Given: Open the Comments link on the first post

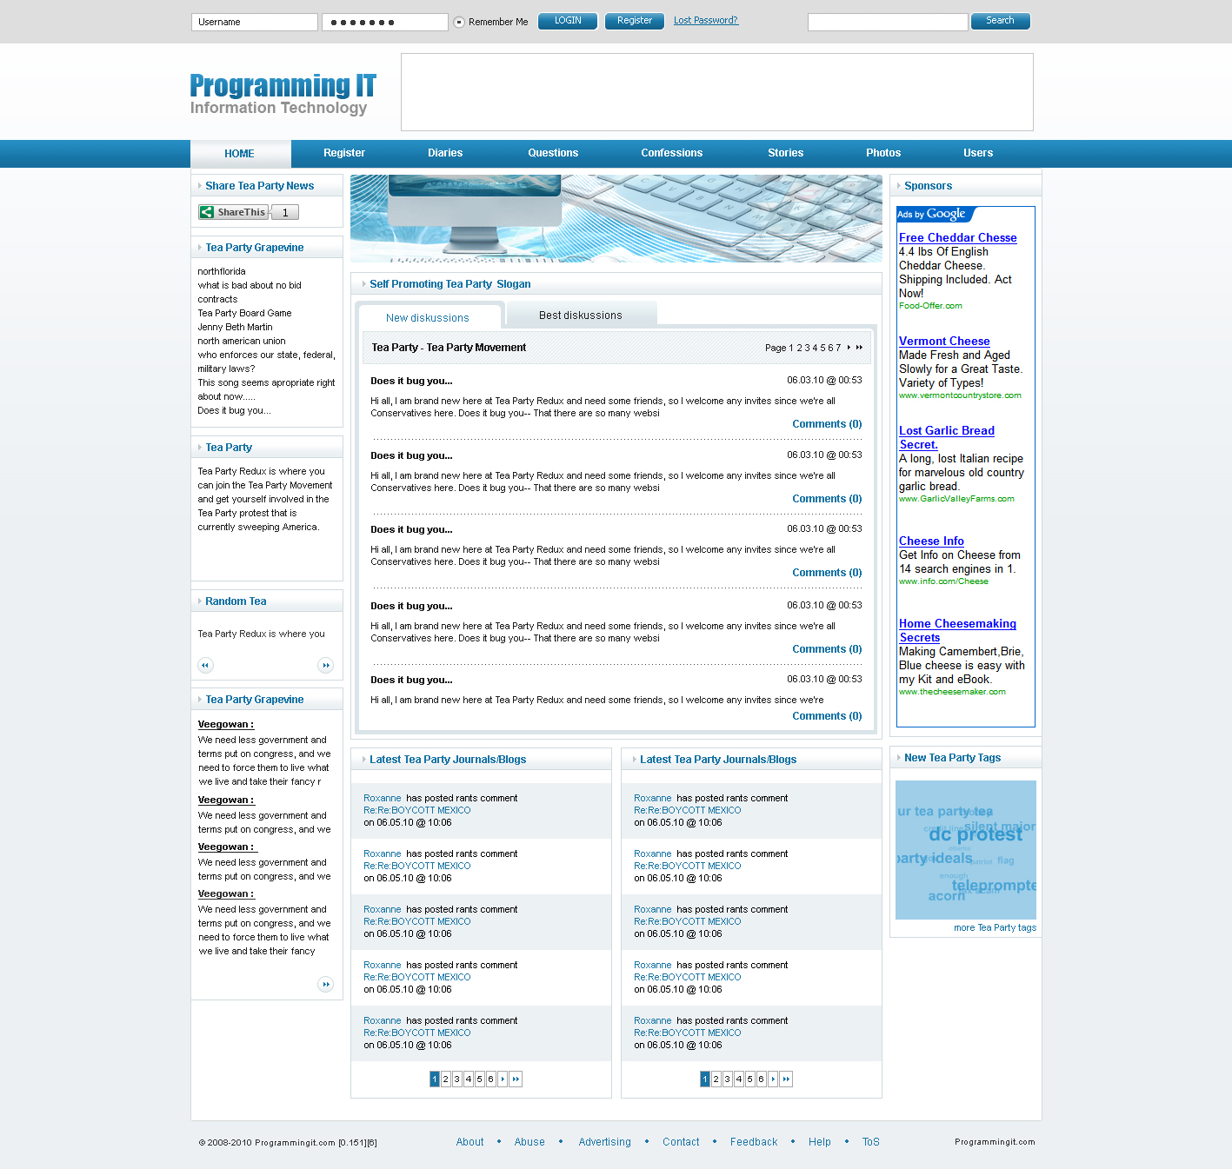Looking at the screenshot, I should (826, 423).
